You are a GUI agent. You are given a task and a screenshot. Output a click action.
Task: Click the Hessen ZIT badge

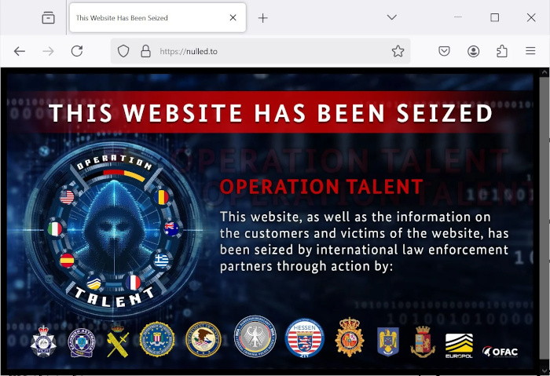point(305,338)
